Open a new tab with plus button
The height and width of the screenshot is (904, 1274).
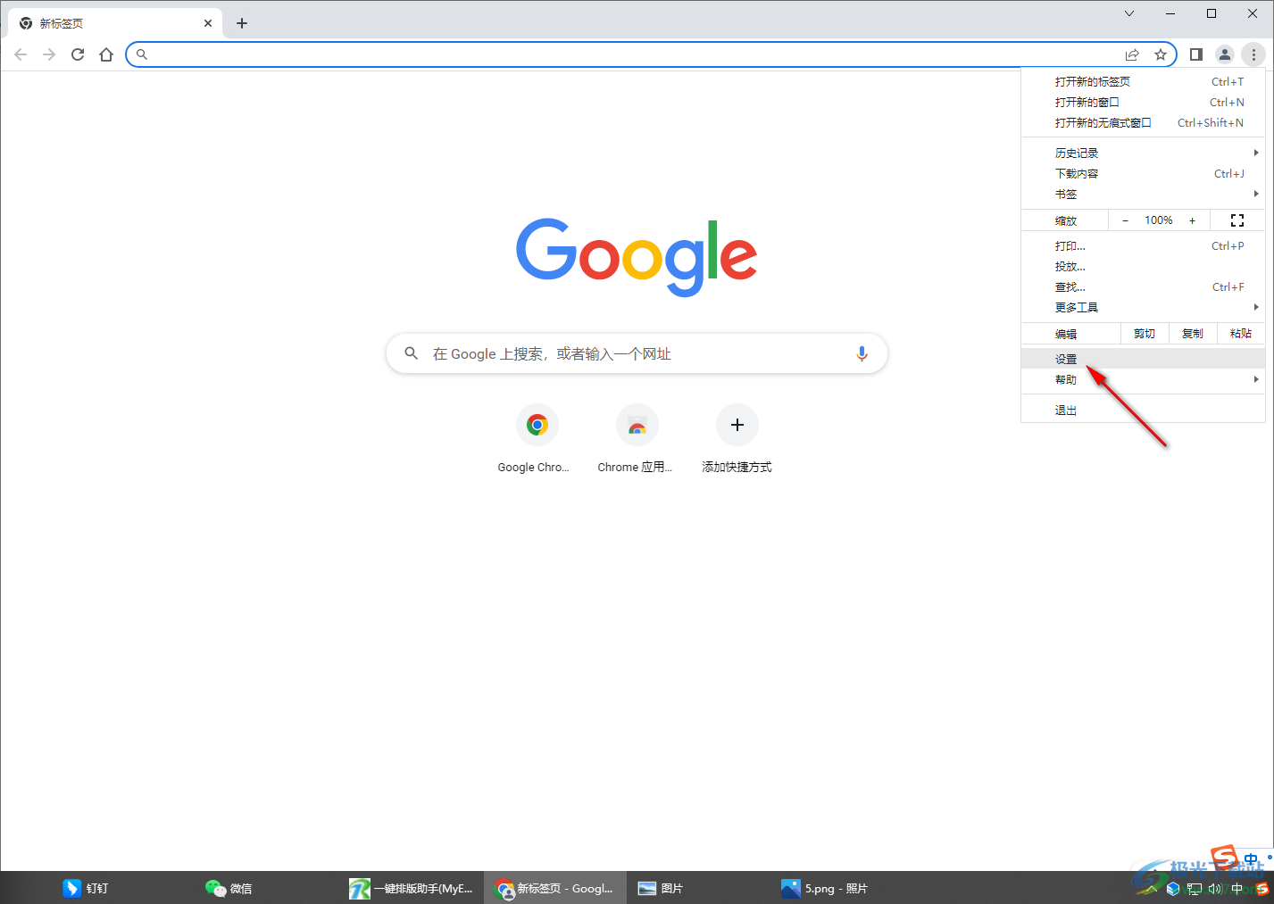[x=242, y=23]
